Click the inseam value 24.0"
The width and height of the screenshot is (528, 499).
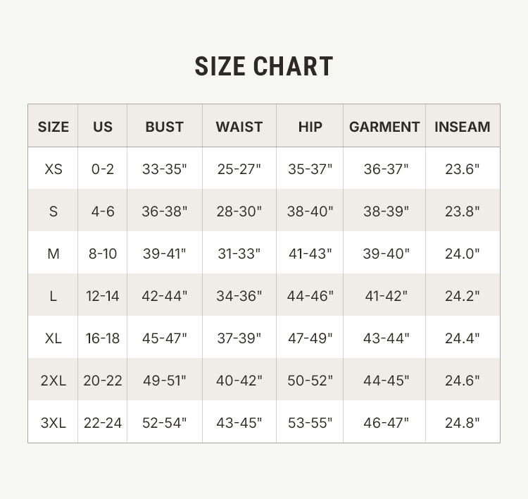click(x=462, y=254)
